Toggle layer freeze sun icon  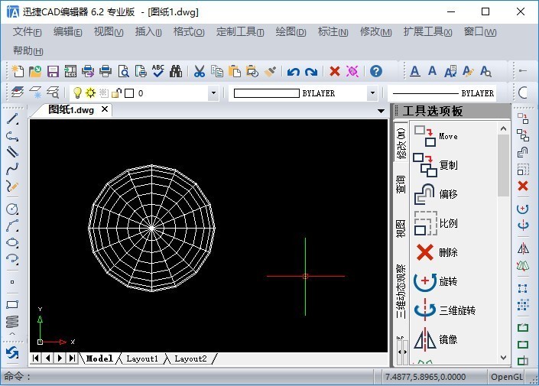click(90, 92)
